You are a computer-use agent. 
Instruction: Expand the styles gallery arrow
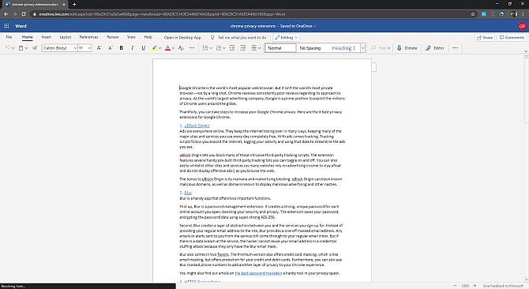[362, 48]
